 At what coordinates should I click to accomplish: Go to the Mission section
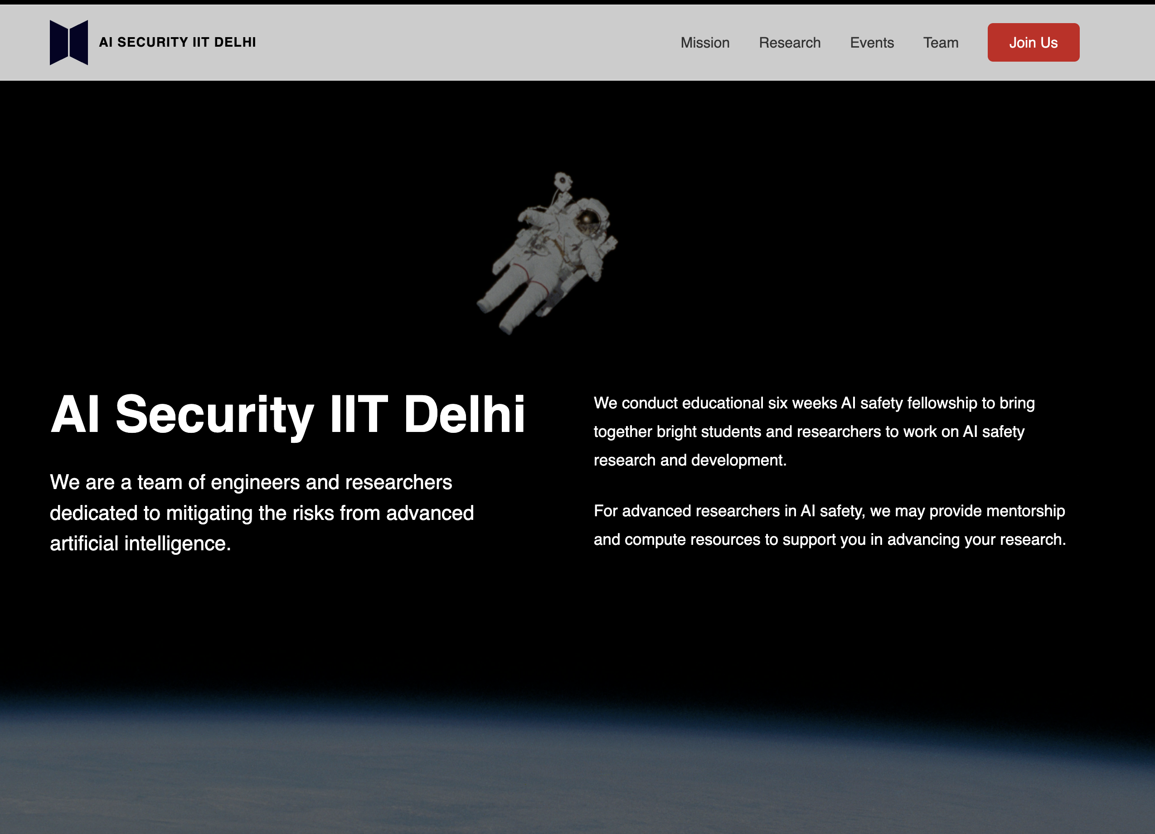tap(705, 43)
